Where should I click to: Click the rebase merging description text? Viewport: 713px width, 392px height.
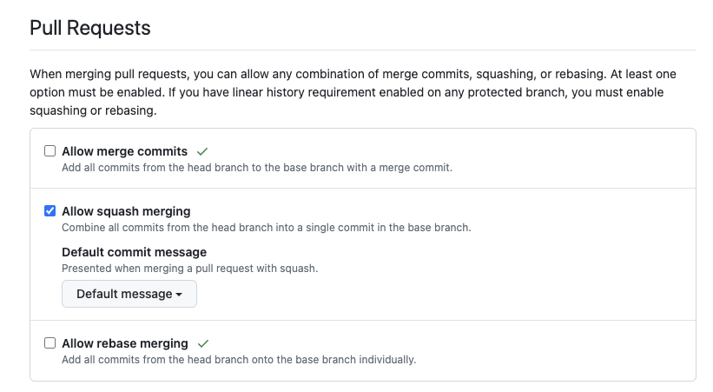click(239, 360)
